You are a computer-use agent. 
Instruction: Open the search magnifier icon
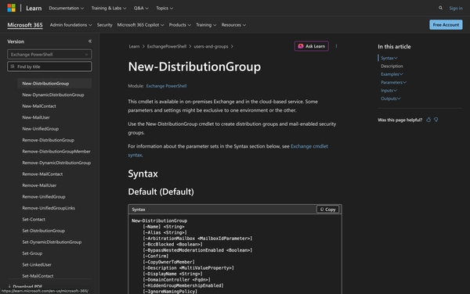440,8
